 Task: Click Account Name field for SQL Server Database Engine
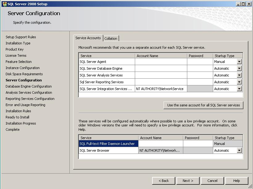[x=161, y=68]
